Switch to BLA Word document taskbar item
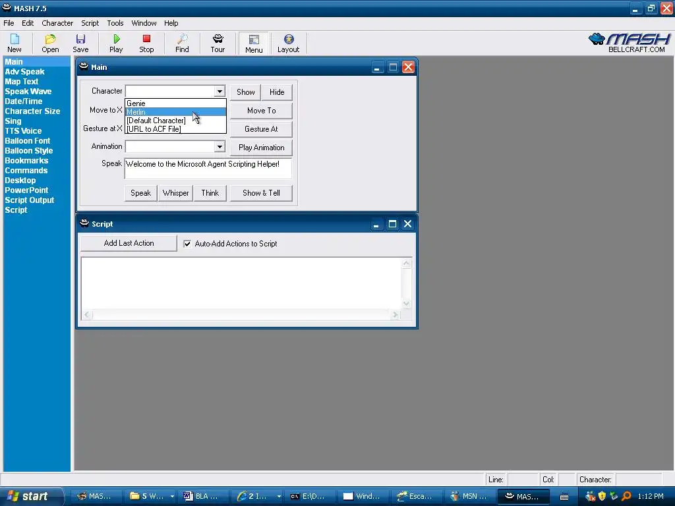The image size is (675, 506). (202, 496)
